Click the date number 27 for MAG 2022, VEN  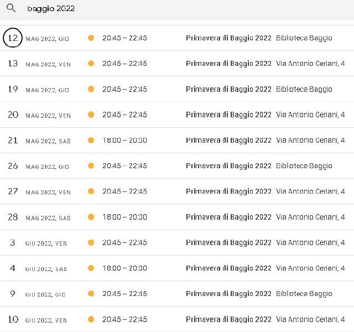pos(13,191)
